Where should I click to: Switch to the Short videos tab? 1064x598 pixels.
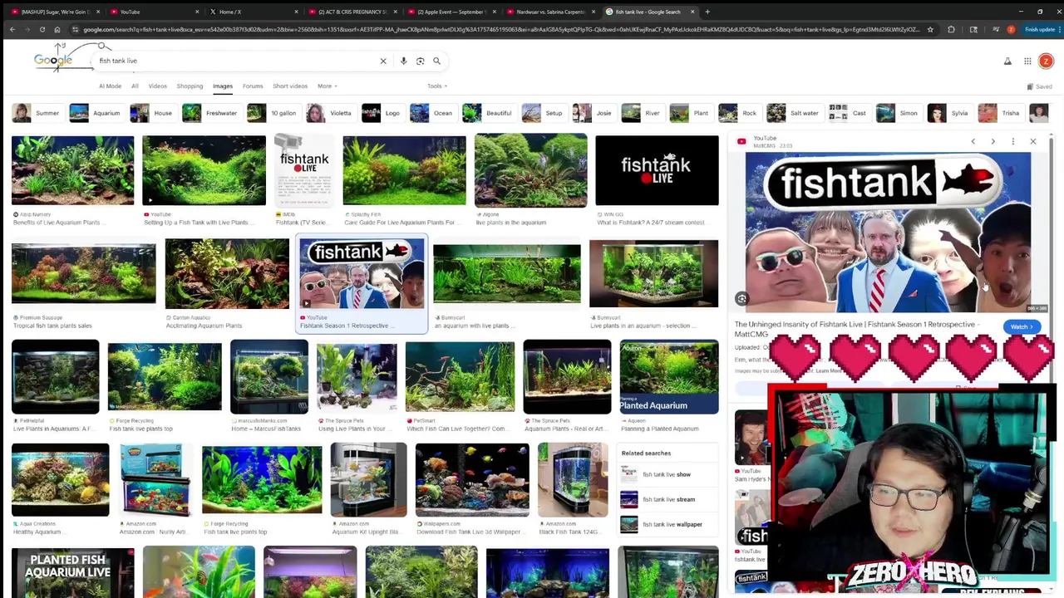click(290, 86)
